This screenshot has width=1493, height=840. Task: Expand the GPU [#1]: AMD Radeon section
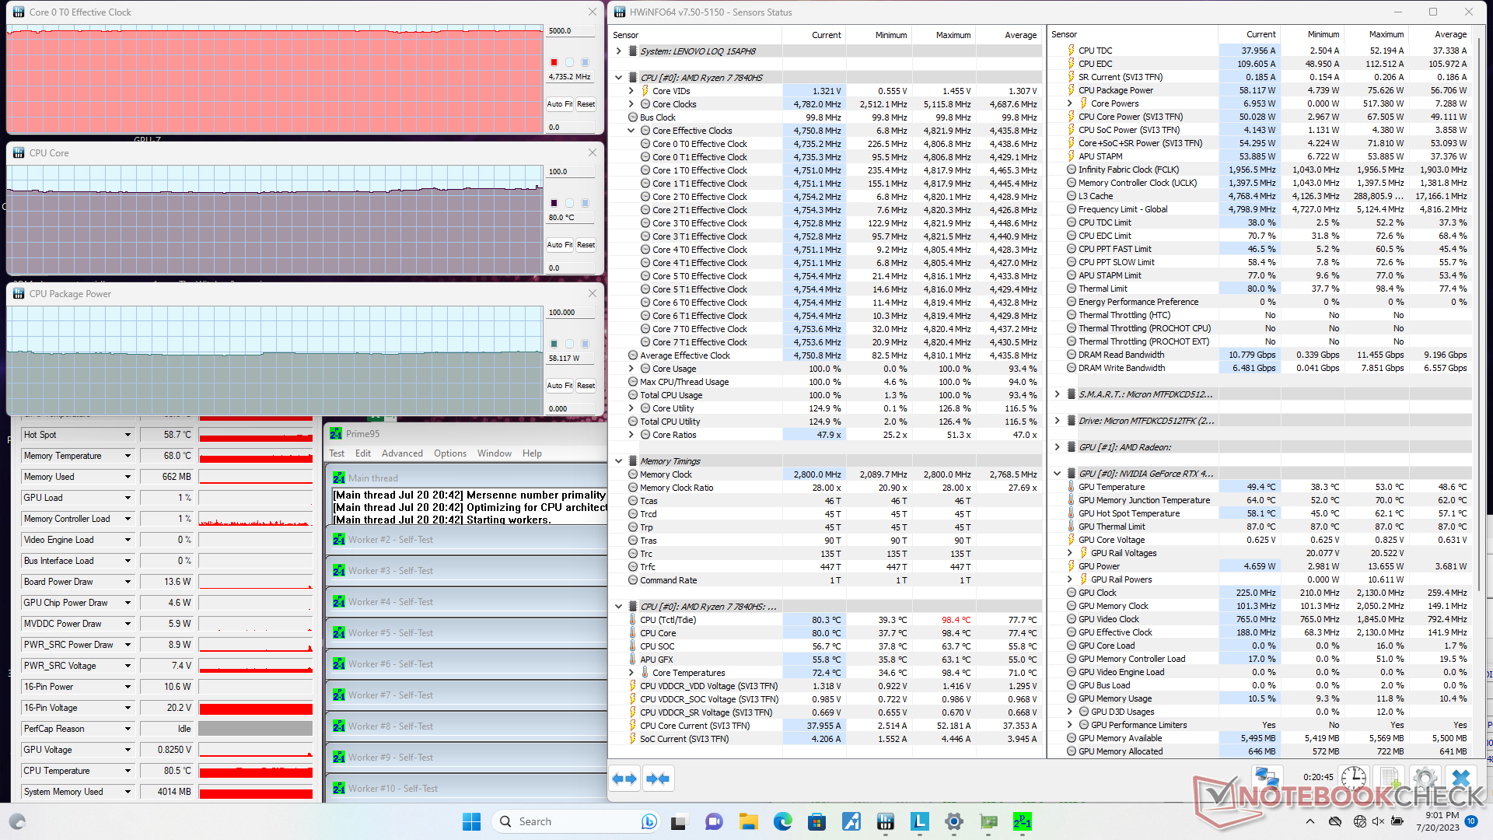[x=1057, y=447]
